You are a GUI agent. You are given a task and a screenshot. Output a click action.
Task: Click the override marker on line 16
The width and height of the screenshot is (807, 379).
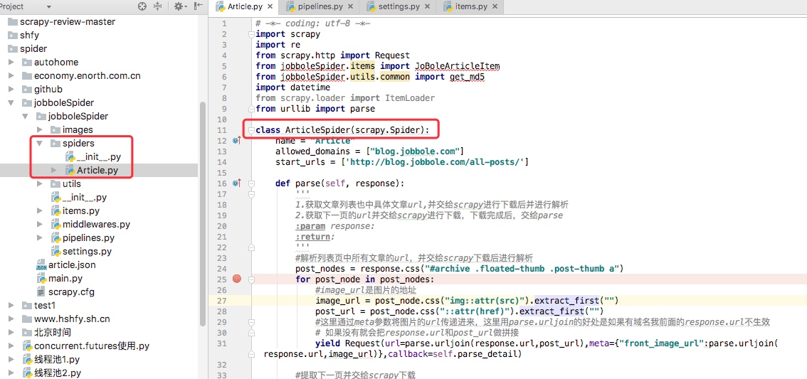237,183
